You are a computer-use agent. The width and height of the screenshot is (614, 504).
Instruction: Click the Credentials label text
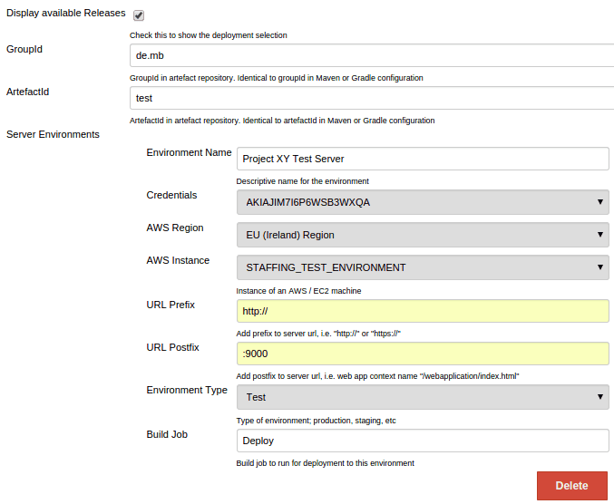coord(171,195)
